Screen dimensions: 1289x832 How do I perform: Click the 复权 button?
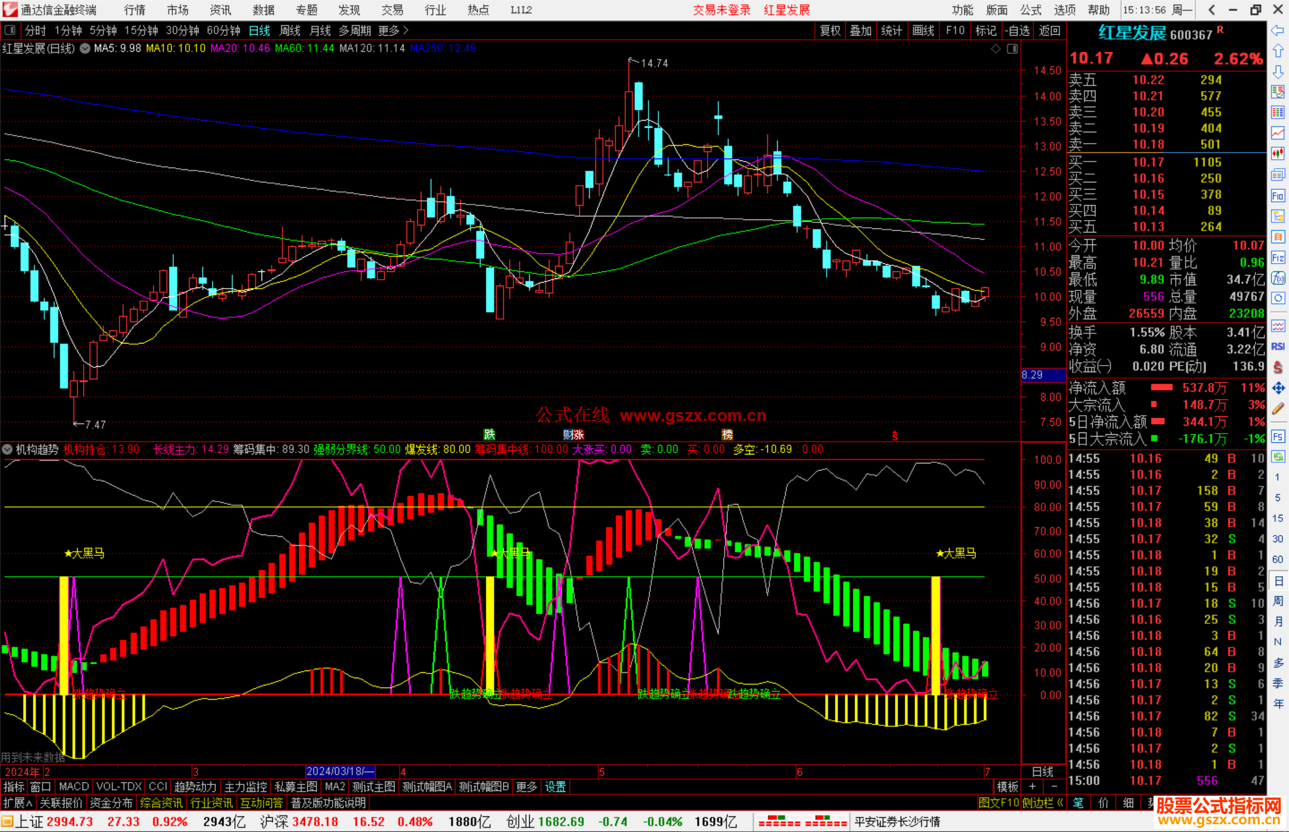tap(829, 30)
